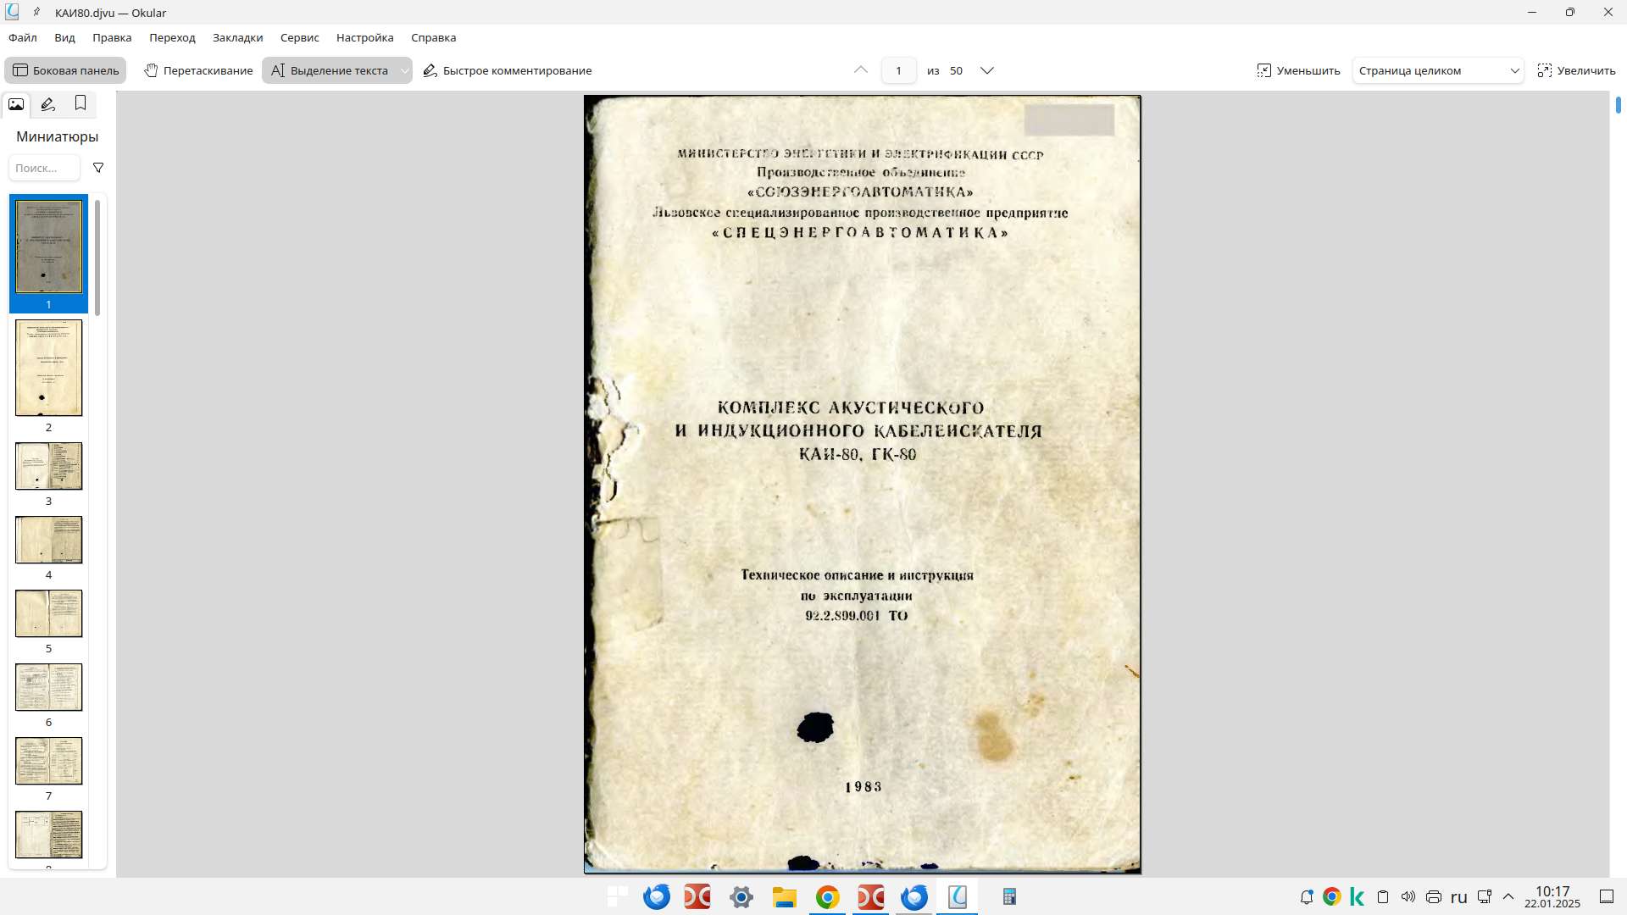Select page 7 thumbnail
This screenshot has height=915, width=1627.
coord(48,761)
